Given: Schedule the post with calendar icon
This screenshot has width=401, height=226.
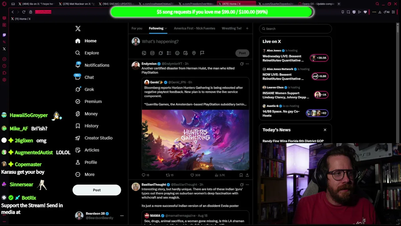Looking at the screenshot, I should point(185,53).
